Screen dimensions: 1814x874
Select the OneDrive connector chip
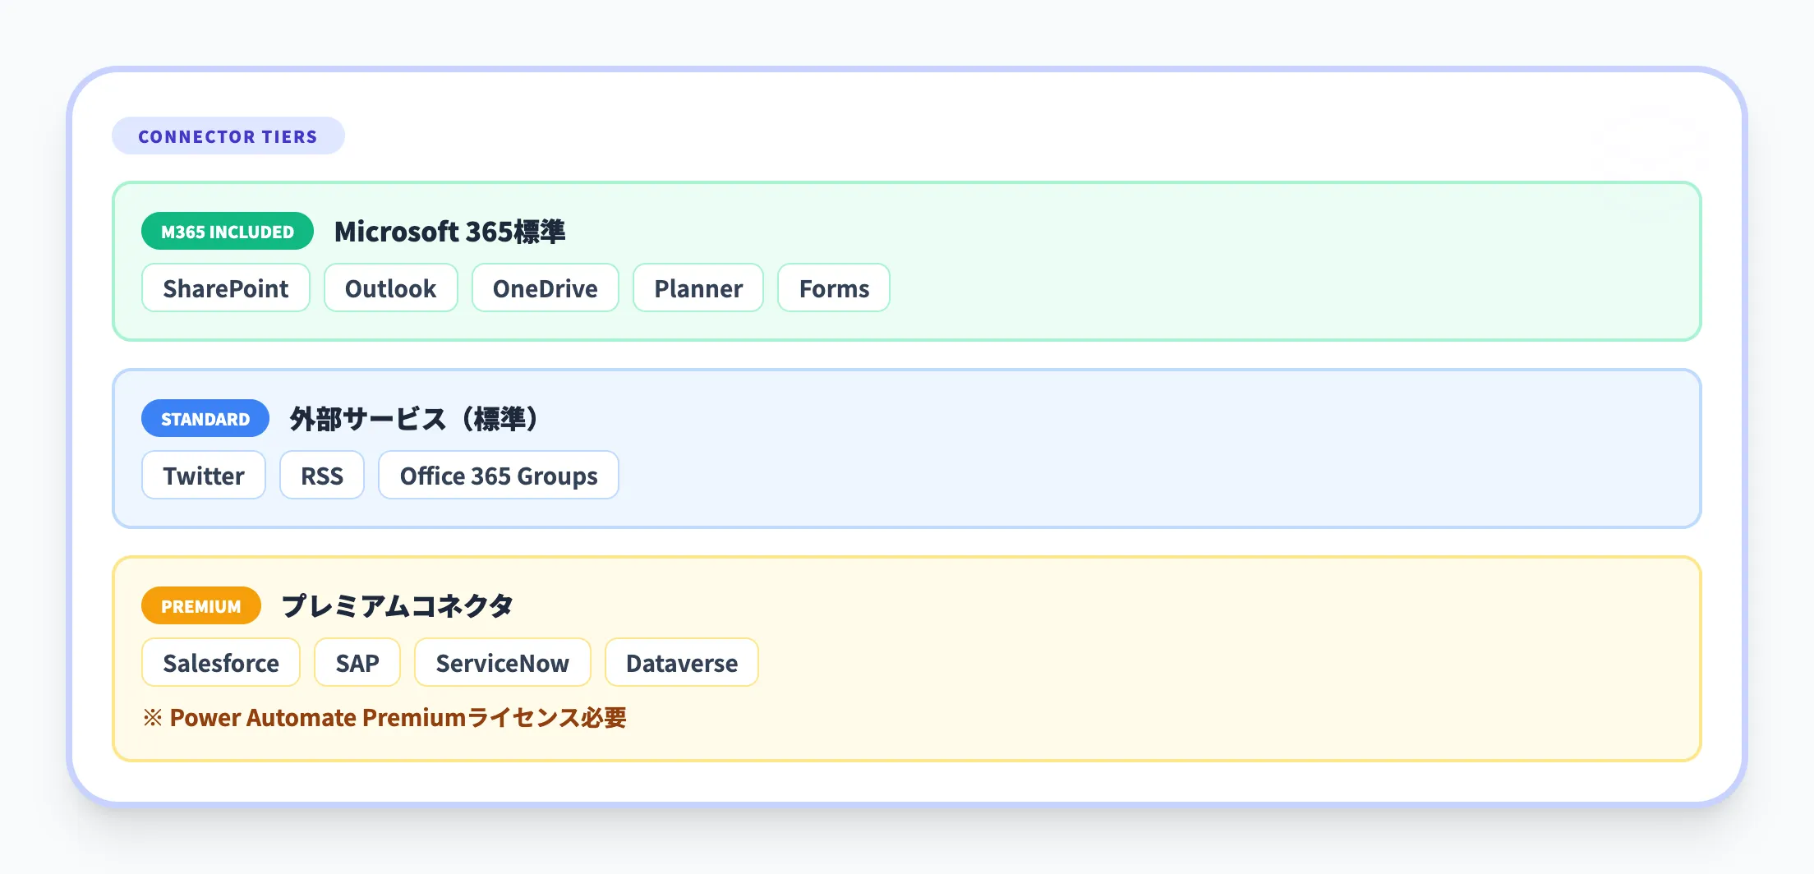[x=545, y=287]
